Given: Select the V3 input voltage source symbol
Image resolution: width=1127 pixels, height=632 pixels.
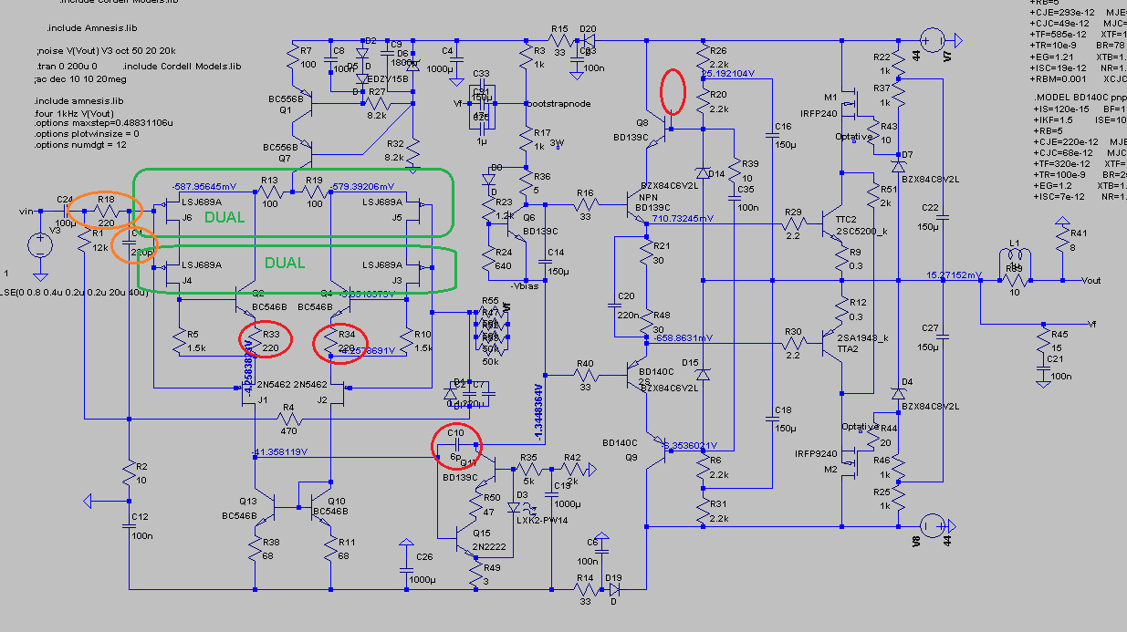Looking at the screenshot, I should pos(39,244).
